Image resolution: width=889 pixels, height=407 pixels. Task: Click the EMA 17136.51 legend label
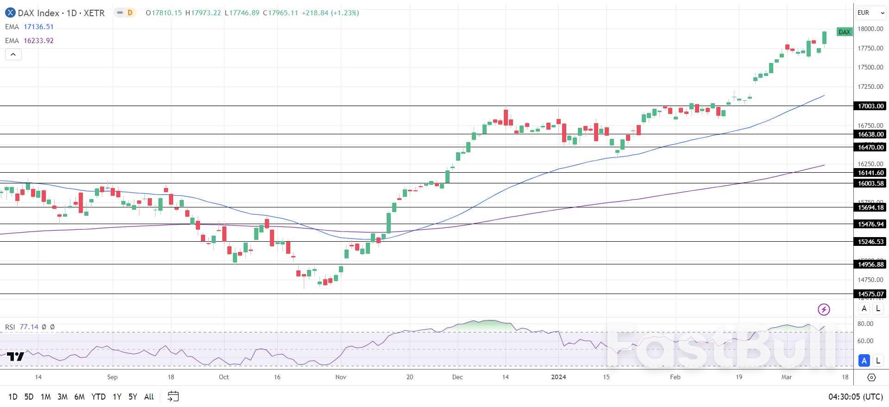[29, 27]
